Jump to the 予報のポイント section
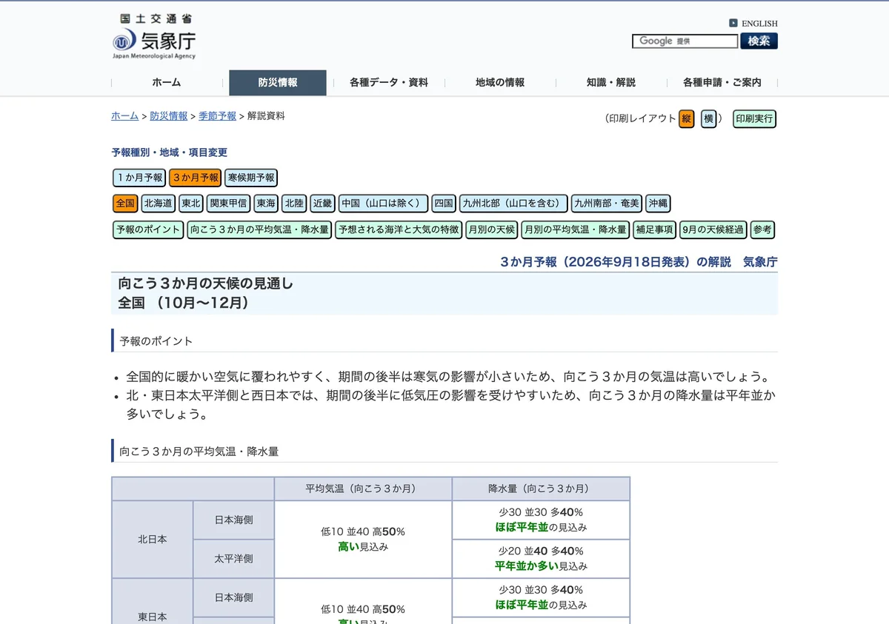 point(148,230)
